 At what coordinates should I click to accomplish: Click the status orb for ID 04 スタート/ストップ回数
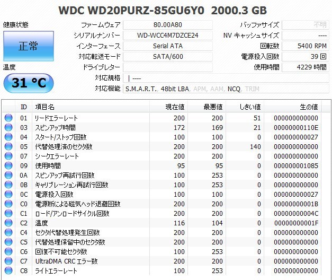pyautogui.click(x=8, y=137)
